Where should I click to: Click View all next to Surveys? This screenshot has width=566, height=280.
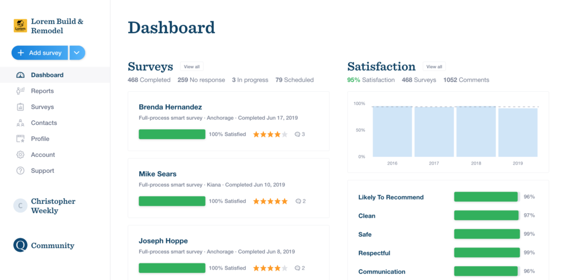pos(192,67)
